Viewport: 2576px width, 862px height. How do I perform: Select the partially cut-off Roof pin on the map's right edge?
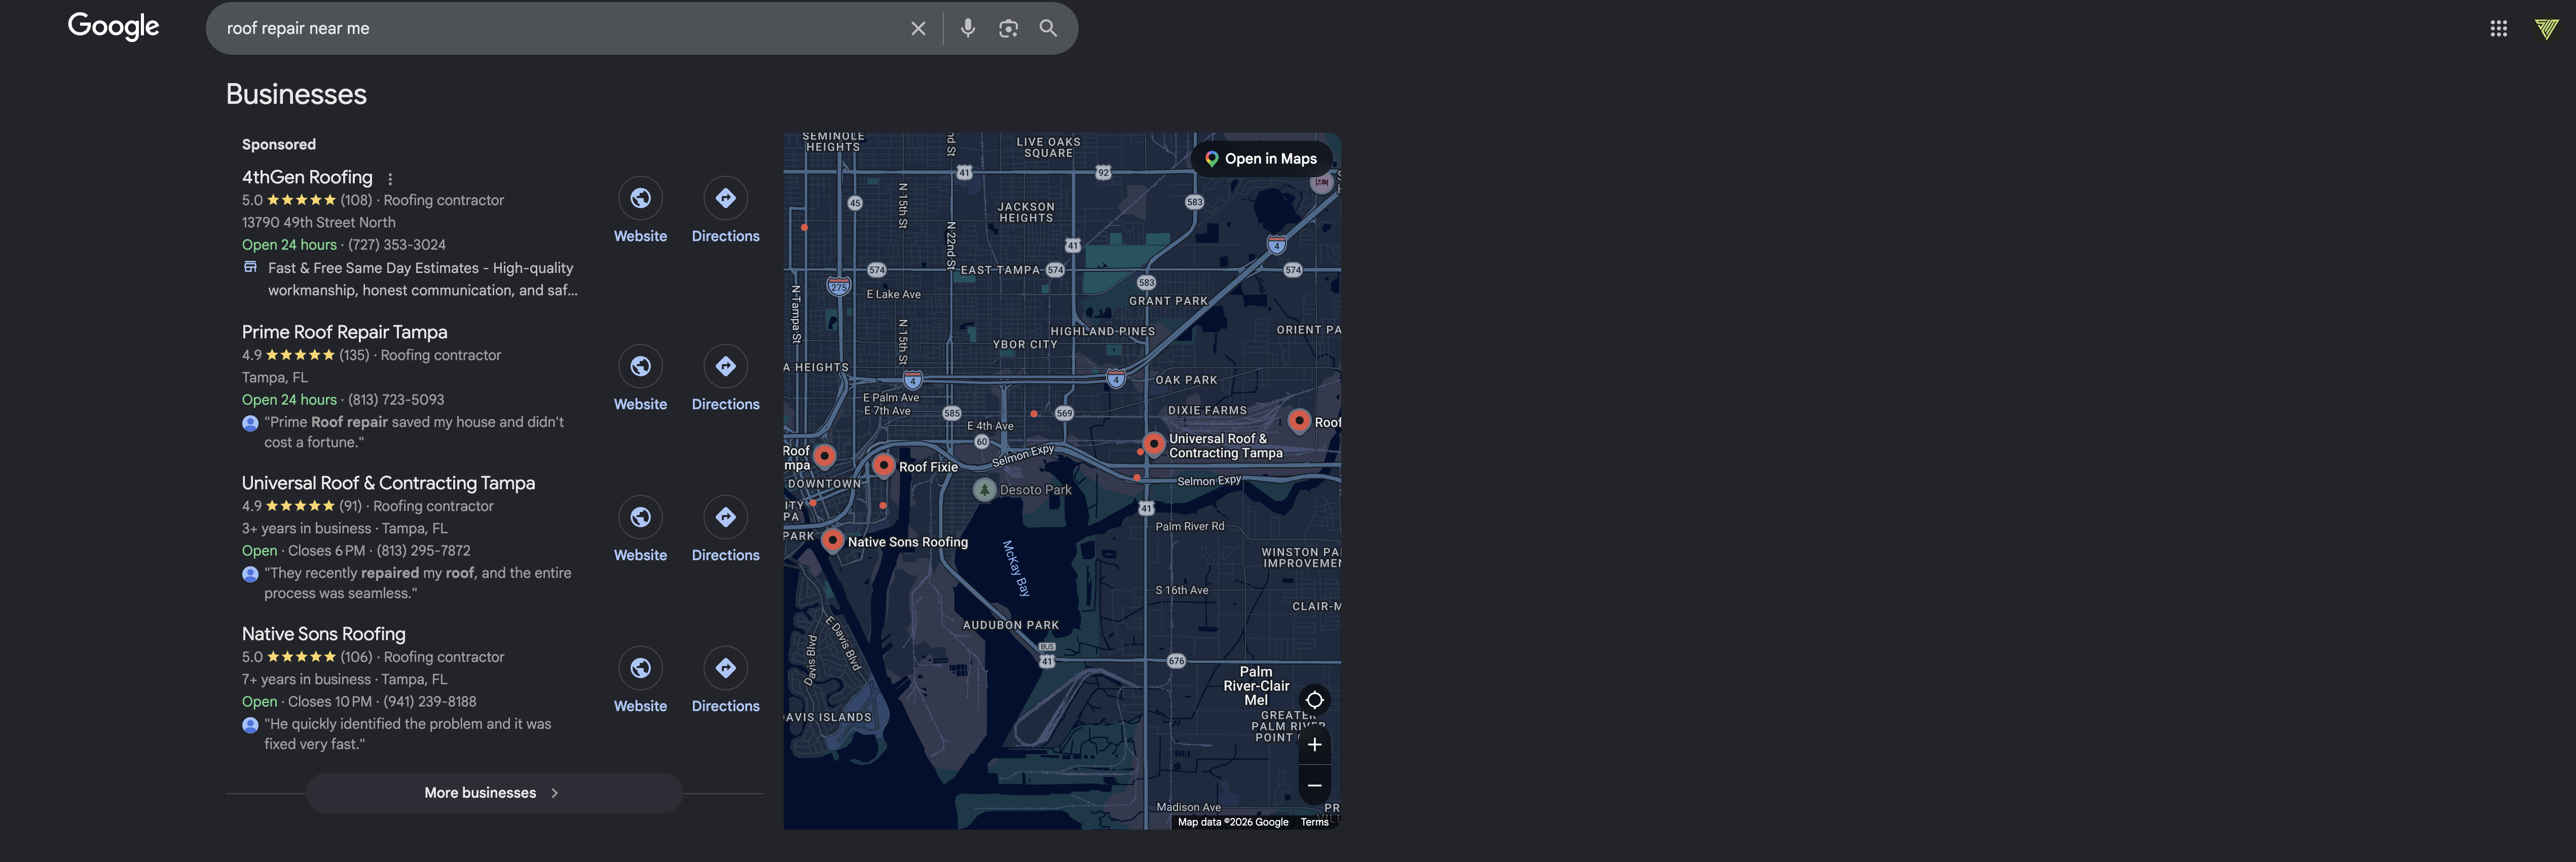[x=1298, y=420]
